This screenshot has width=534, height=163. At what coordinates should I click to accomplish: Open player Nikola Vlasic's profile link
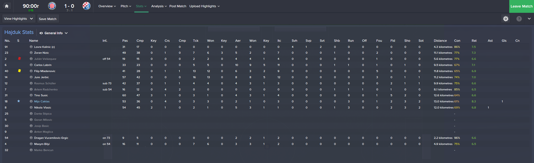(43, 108)
